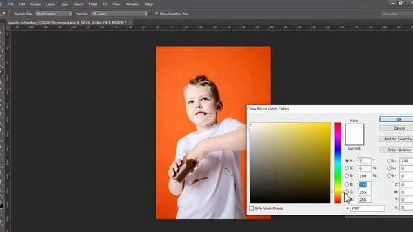
Task: Click the "current" label under the swatch
Action: coord(354,148)
